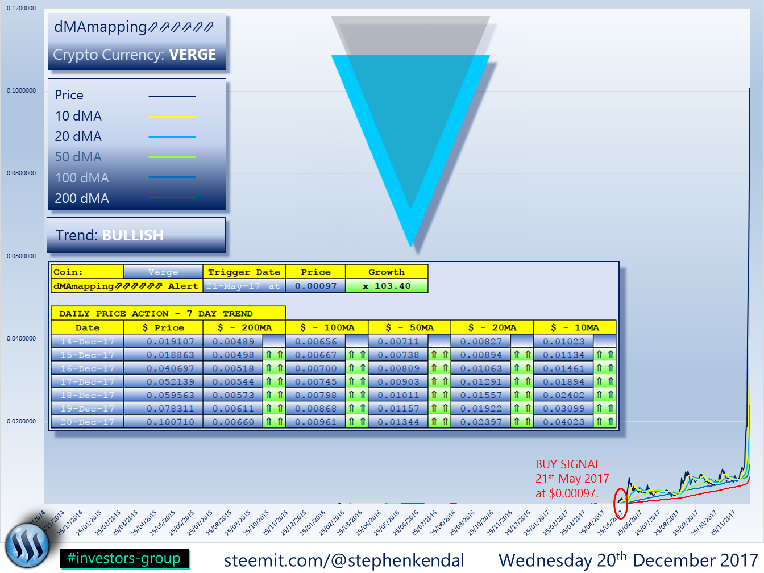
Task: Click the y-axis label '0.0200000'
Action: pyautogui.click(x=21, y=421)
